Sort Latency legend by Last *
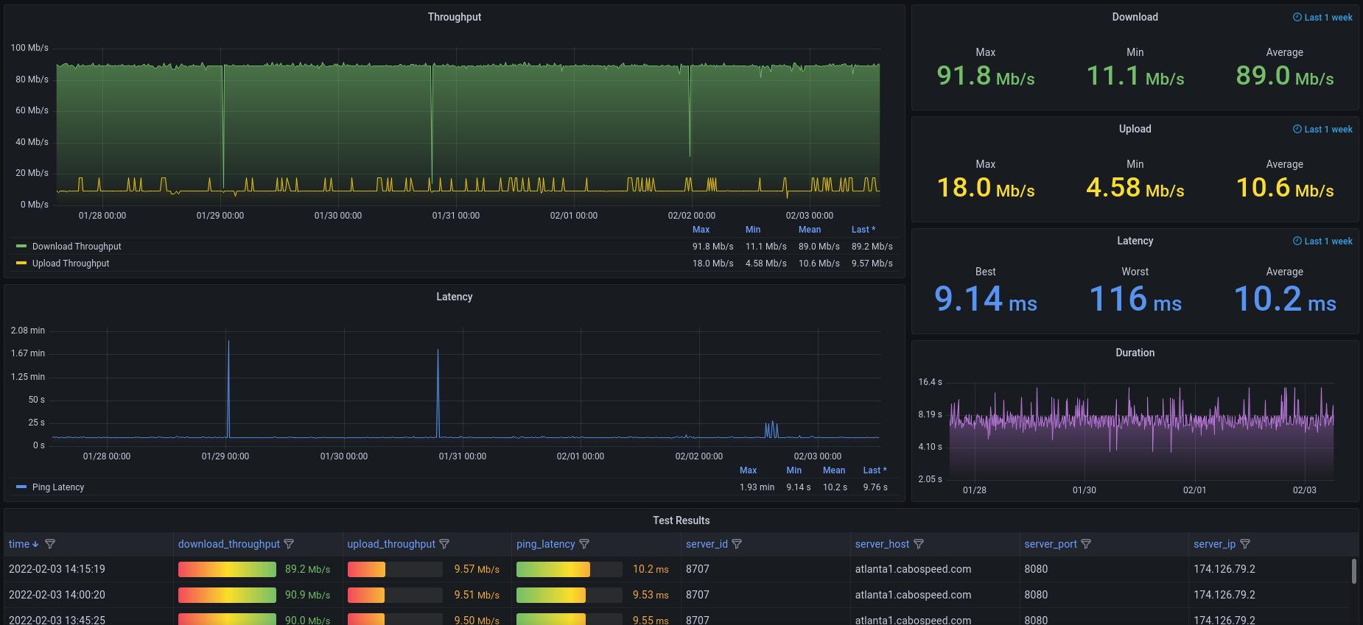This screenshot has height=625, width=1363. point(875,470)
